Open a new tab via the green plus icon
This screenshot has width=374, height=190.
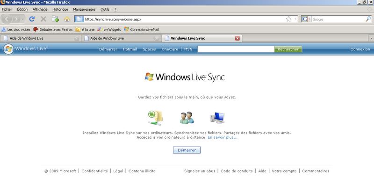pos(55,19)
